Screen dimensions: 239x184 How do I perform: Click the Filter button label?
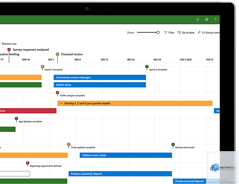(171, 33)
